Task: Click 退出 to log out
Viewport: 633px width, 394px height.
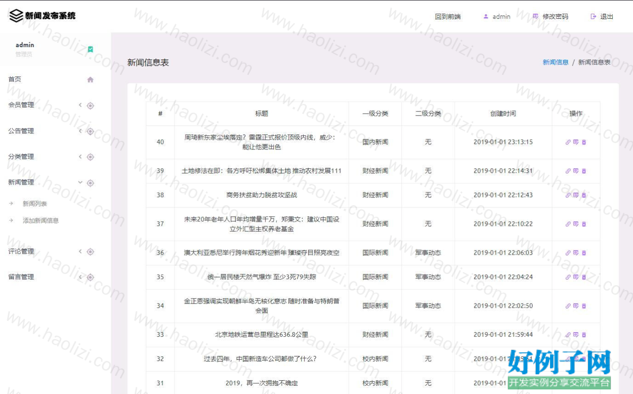Action: click(x=602, y=16)
